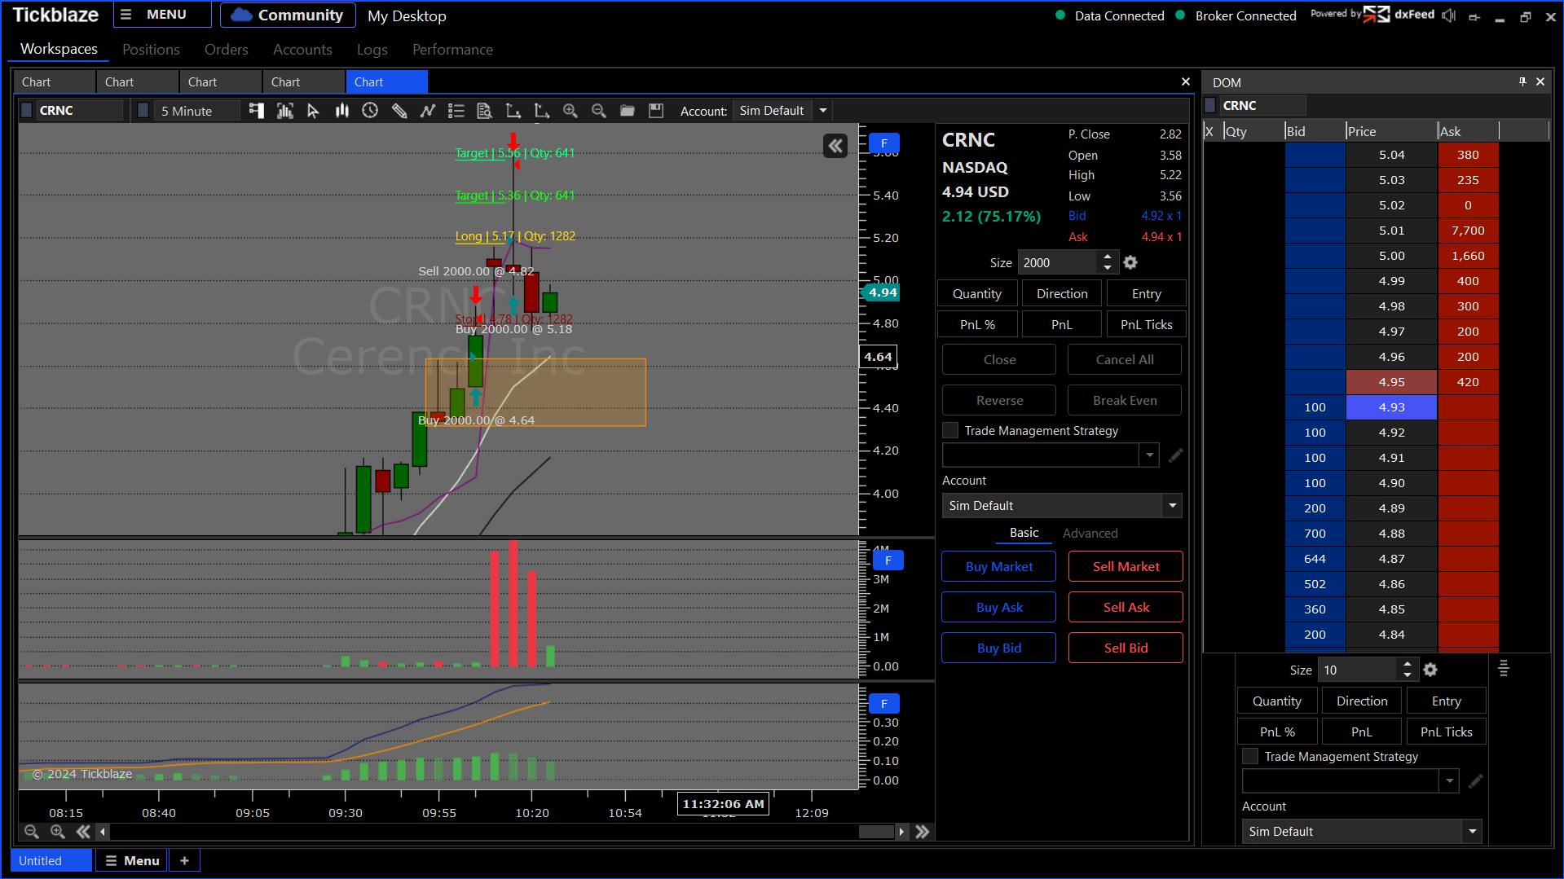
Task: Open the main MENU dropdown
Action: pyautogui.click(x=162, y=15)
